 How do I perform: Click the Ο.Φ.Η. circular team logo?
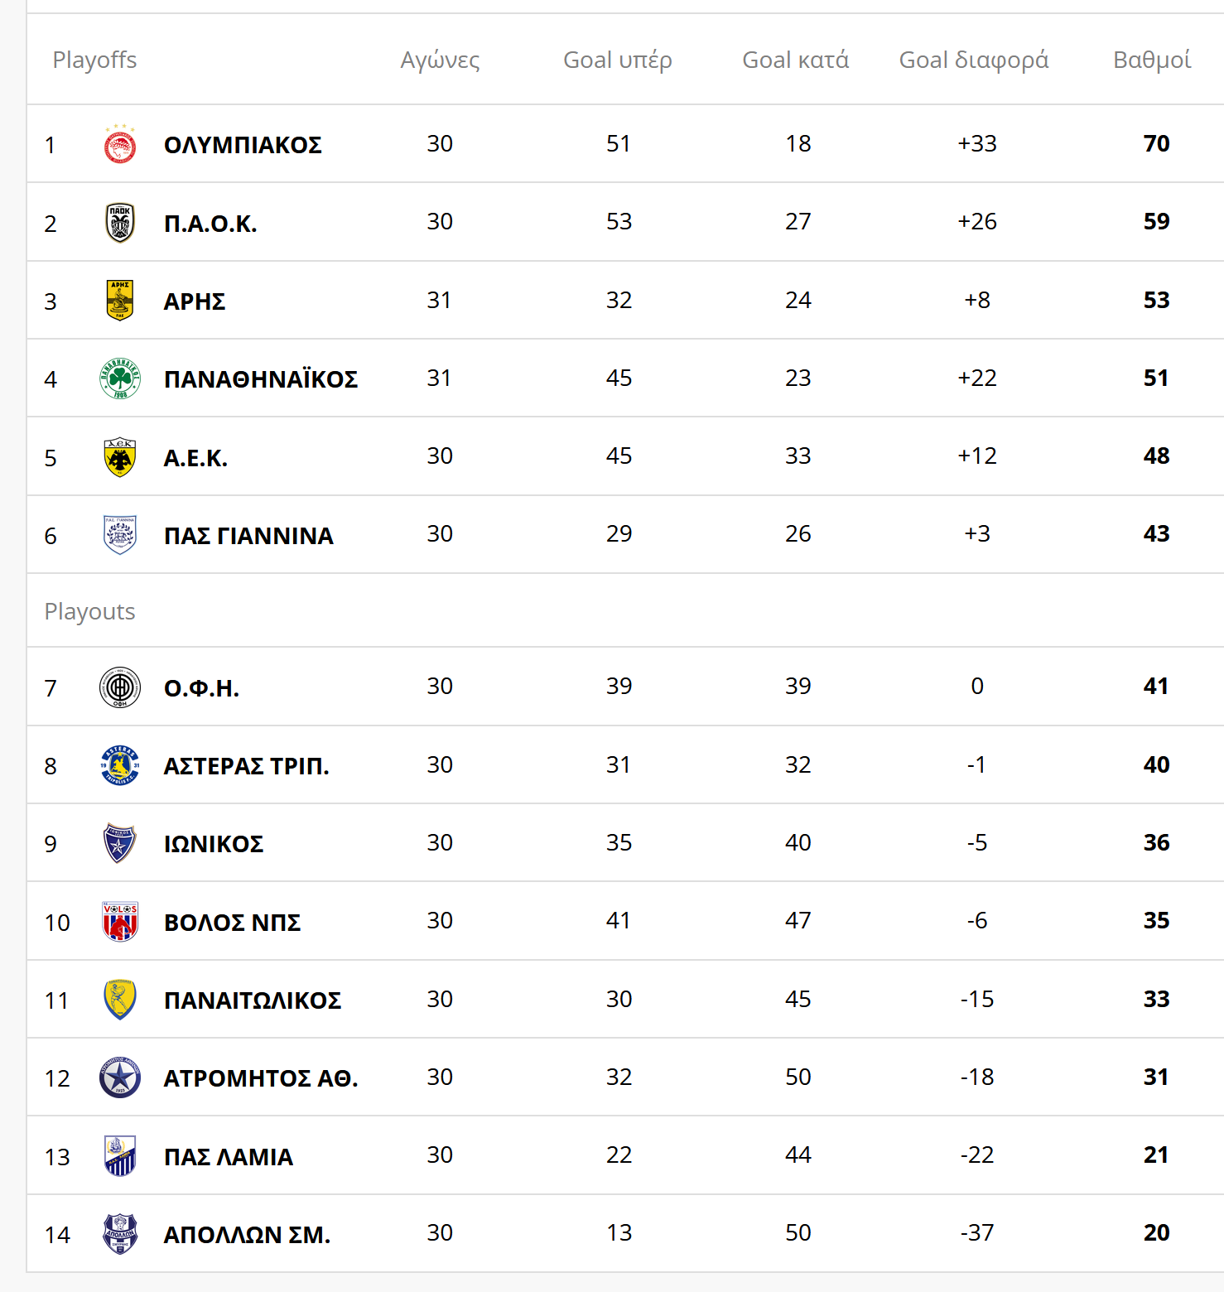(120, 687)
